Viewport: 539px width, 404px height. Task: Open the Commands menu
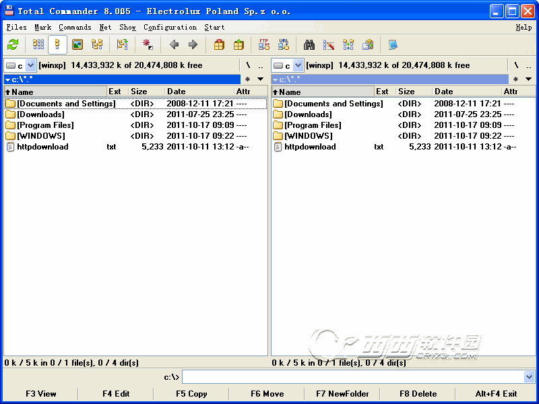(x=75, y=28)
